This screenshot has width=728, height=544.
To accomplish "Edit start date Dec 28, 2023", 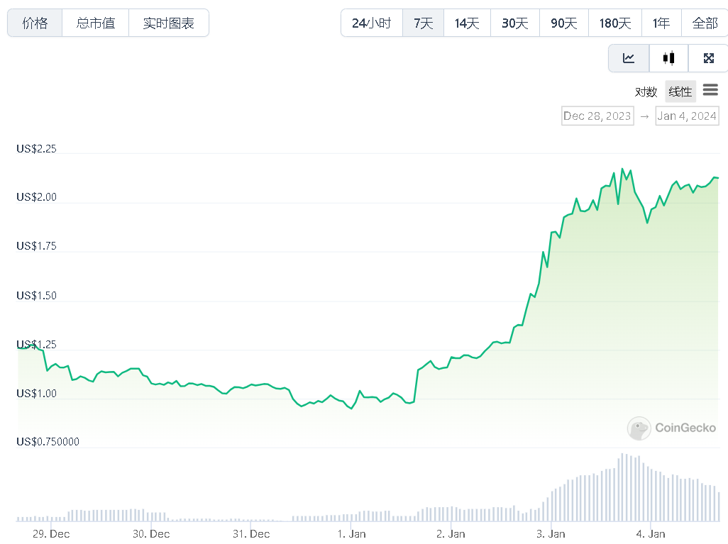I will pos(597,116).
